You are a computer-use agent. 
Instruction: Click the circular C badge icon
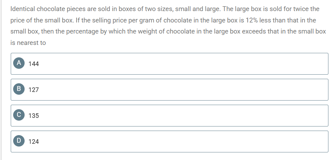19,115
